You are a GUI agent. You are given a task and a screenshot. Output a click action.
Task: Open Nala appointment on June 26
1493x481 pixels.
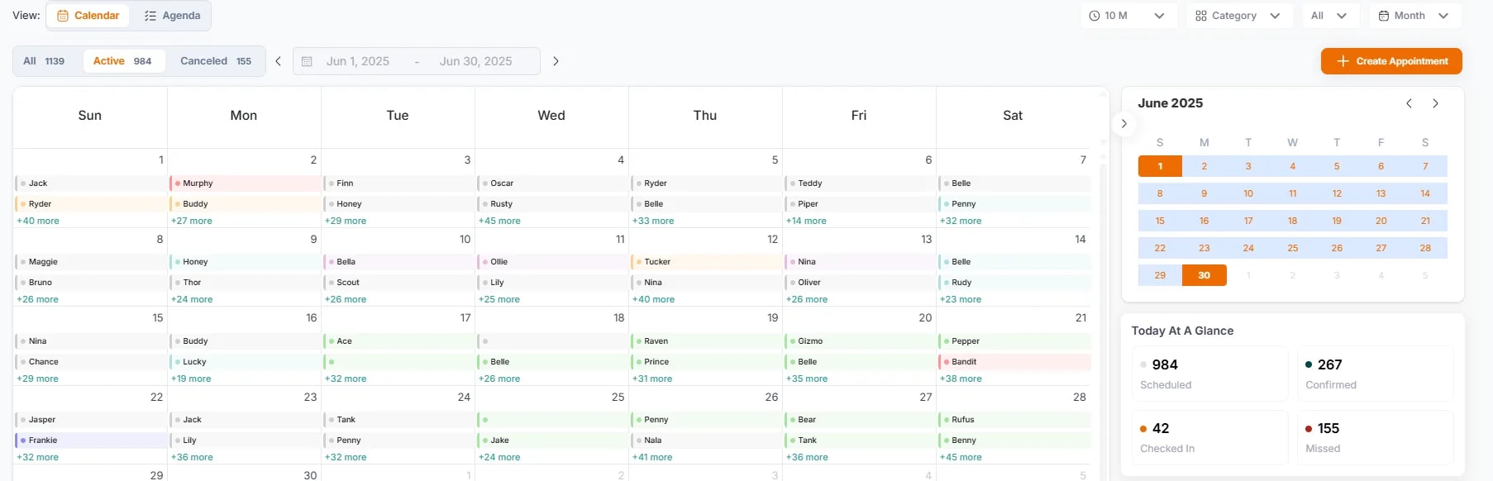coord(706,441)
